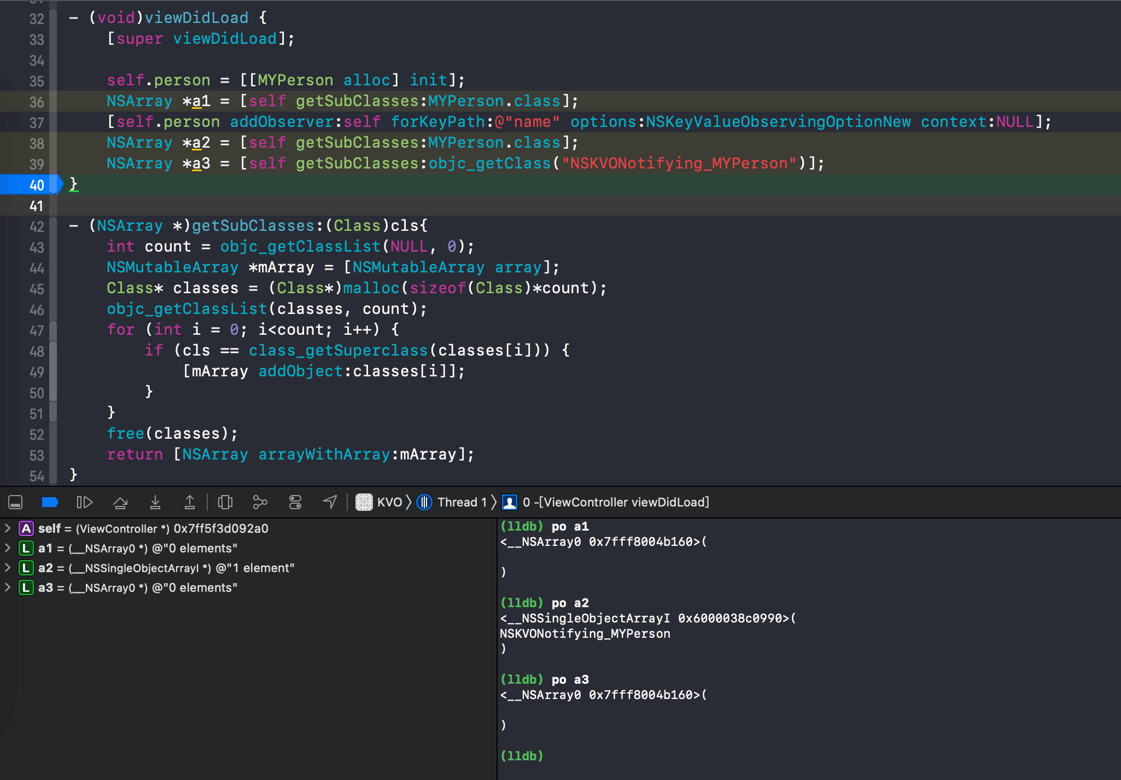The image size is (1121, 780).
Task: Click line number 47 in gutter
Action: (37, 330)
